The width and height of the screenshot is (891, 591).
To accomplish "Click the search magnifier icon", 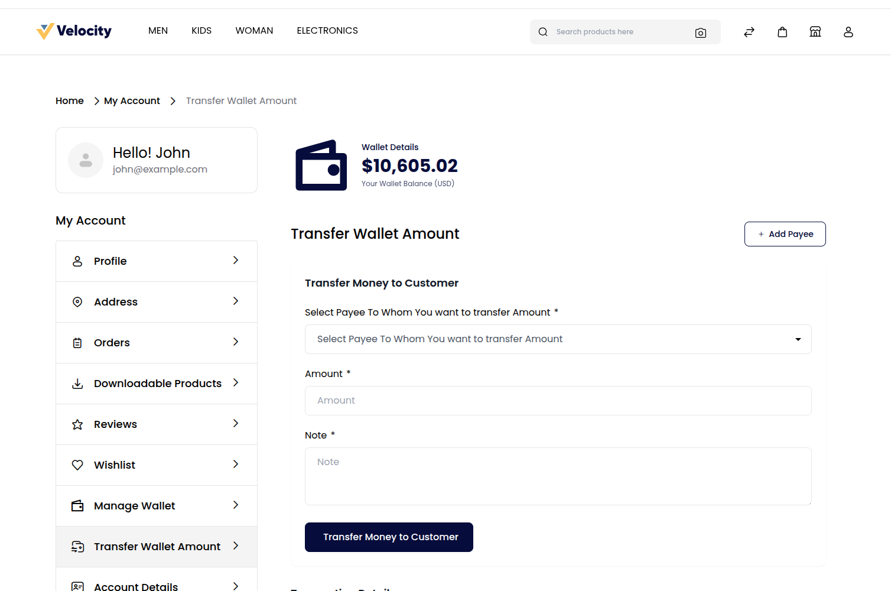I will coord(543,32).
